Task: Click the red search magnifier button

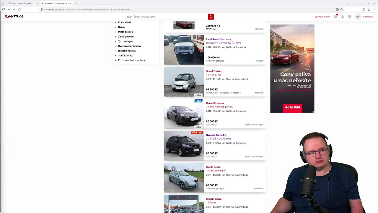Action: pyautogui.click(x=211, y=17)
